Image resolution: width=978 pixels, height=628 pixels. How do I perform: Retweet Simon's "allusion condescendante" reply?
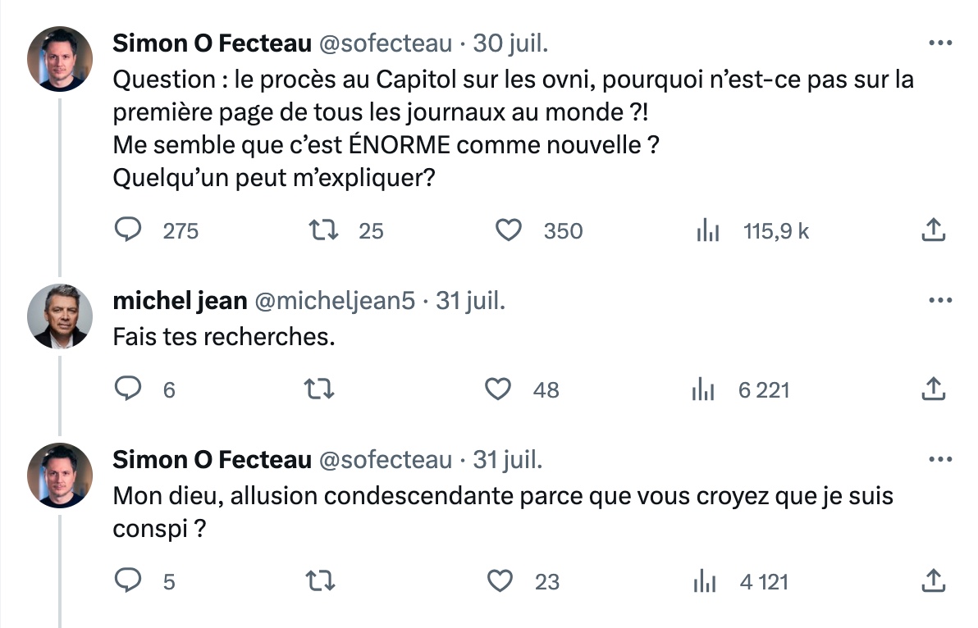tap(319, 581)
